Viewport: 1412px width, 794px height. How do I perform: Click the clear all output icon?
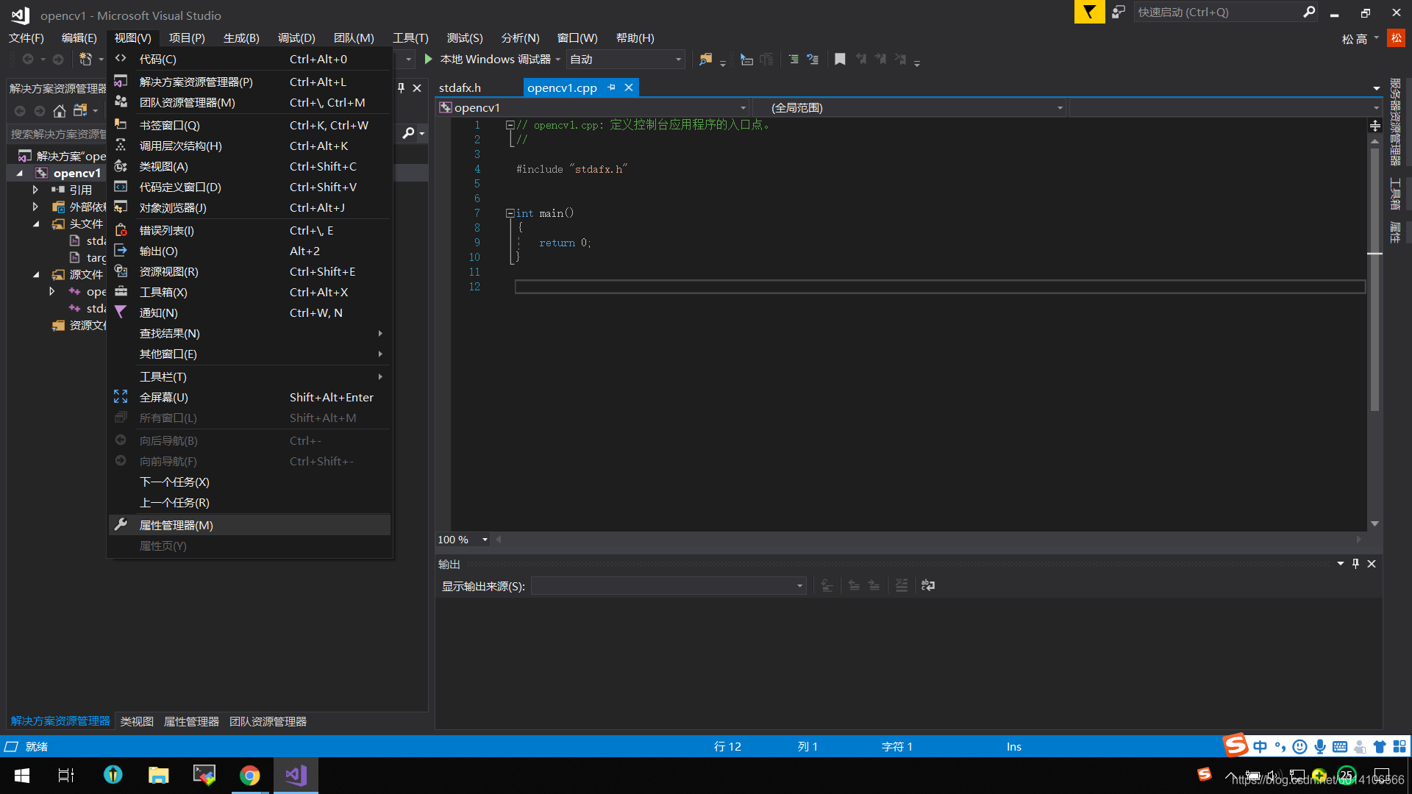(902, 585)
